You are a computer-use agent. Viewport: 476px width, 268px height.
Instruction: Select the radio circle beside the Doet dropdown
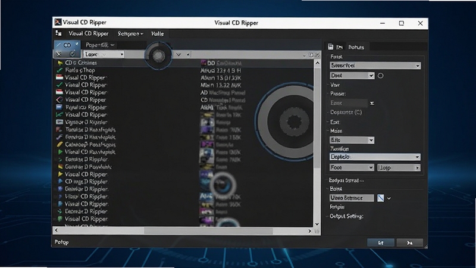380,76
